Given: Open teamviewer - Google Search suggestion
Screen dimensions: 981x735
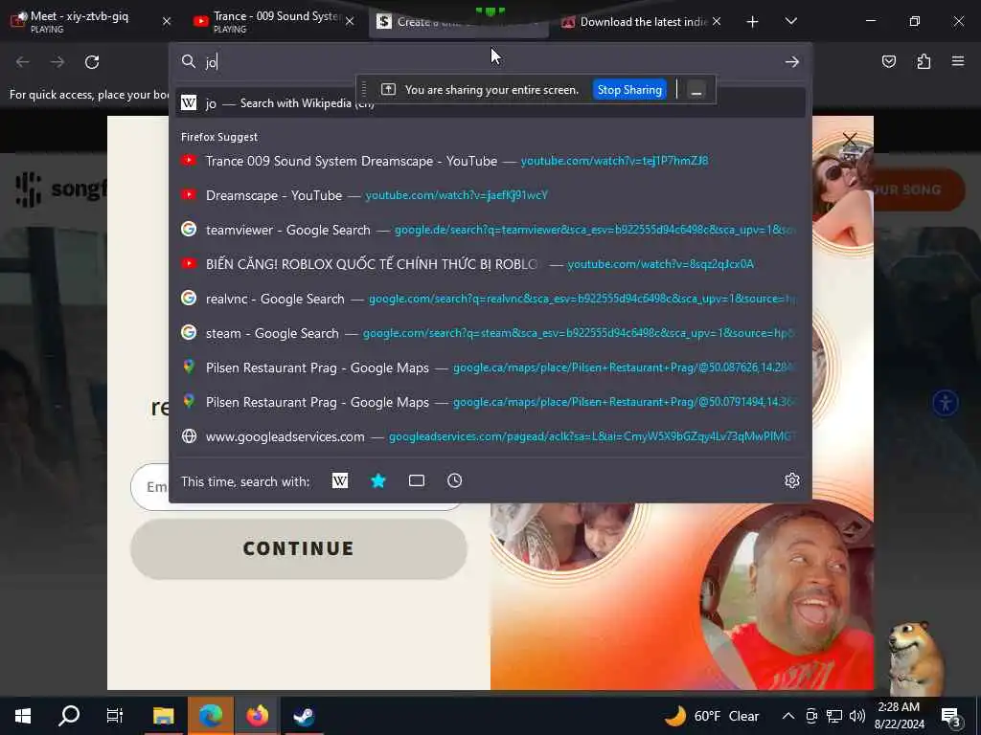Looking at the screenshot, I should (x=490, y=230).
